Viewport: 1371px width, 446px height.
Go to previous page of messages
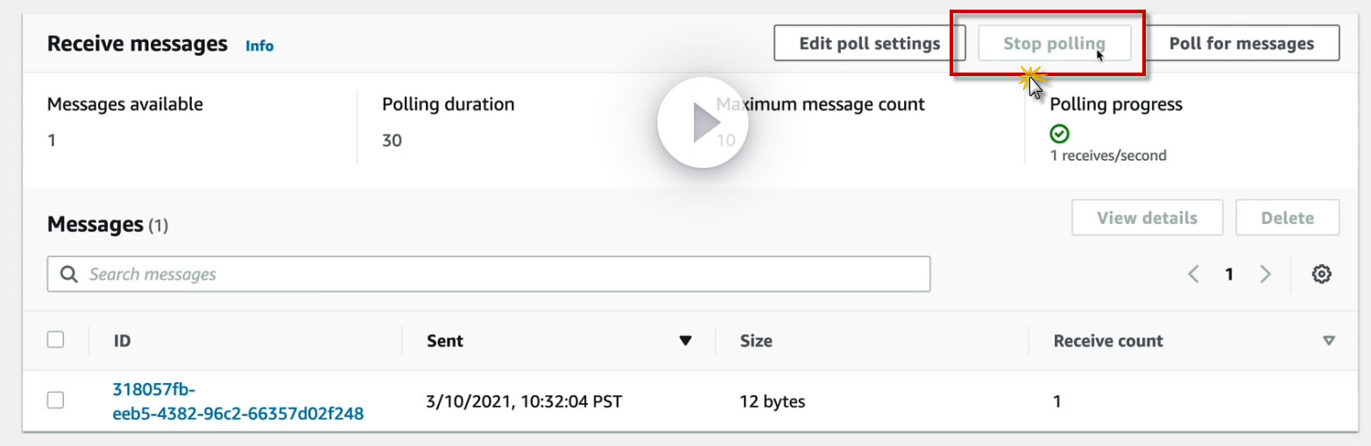pos(1193,275)
